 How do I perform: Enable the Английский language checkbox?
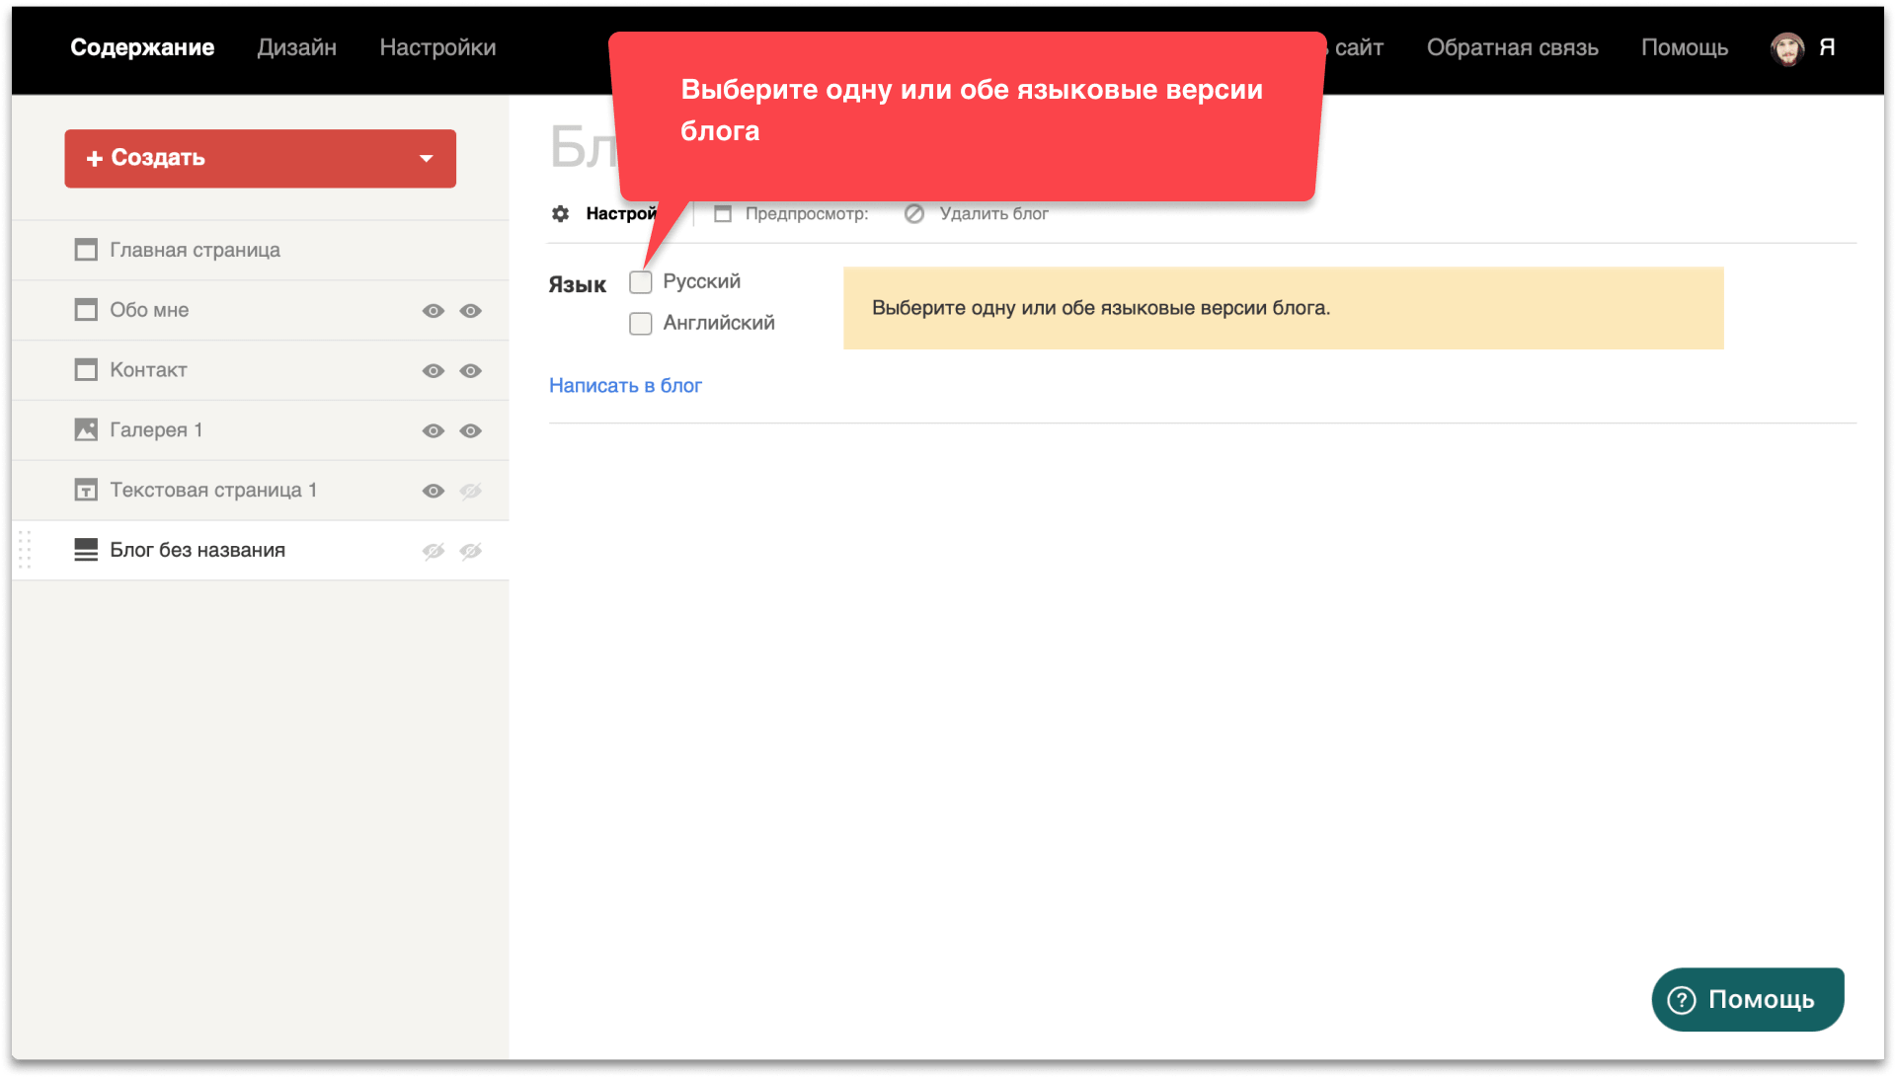tap(641, 324)
